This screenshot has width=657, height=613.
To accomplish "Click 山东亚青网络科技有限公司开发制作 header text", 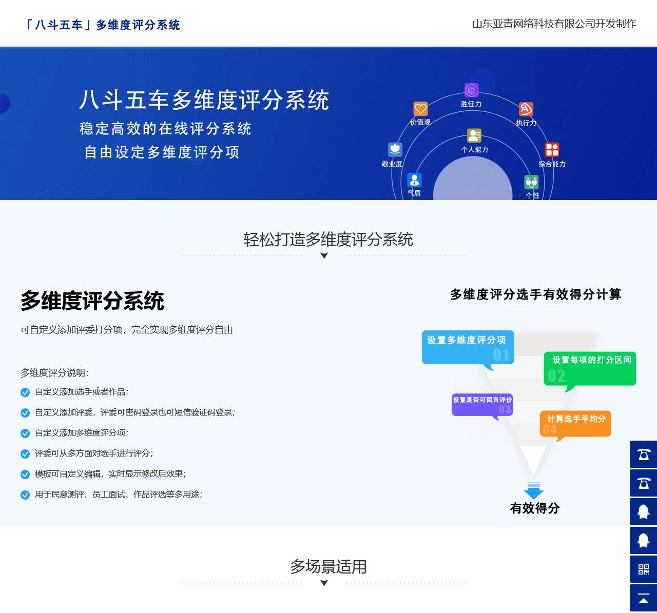I will point(554,24).
